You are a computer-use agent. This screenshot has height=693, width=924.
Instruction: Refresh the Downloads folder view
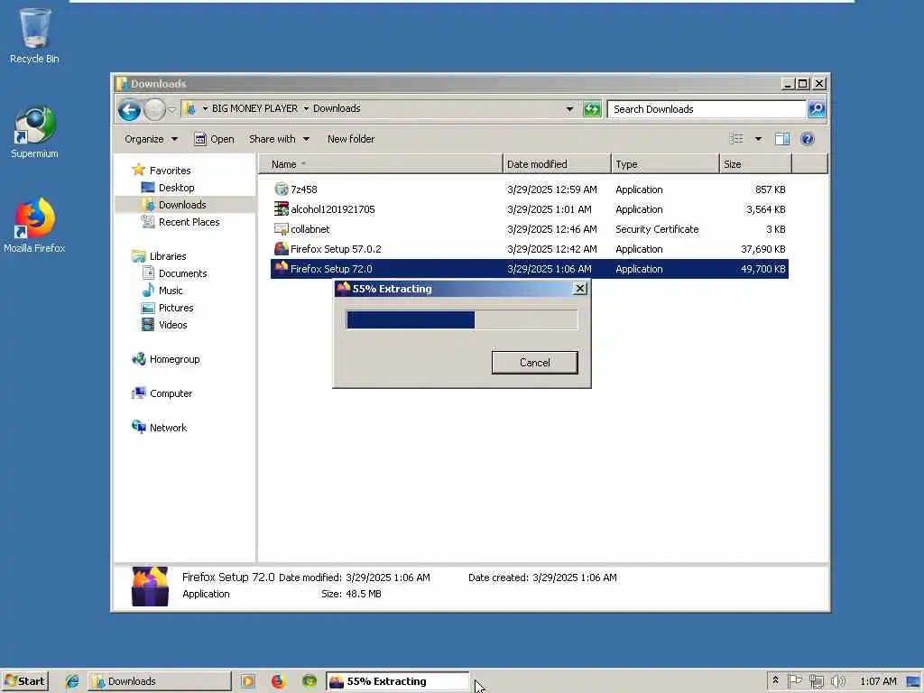pyautogui.click(x=592, y=109)
